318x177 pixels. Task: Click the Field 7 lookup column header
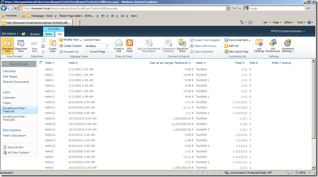tap(281, 63)
